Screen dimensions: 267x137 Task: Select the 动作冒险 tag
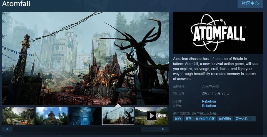click(225, 119)
